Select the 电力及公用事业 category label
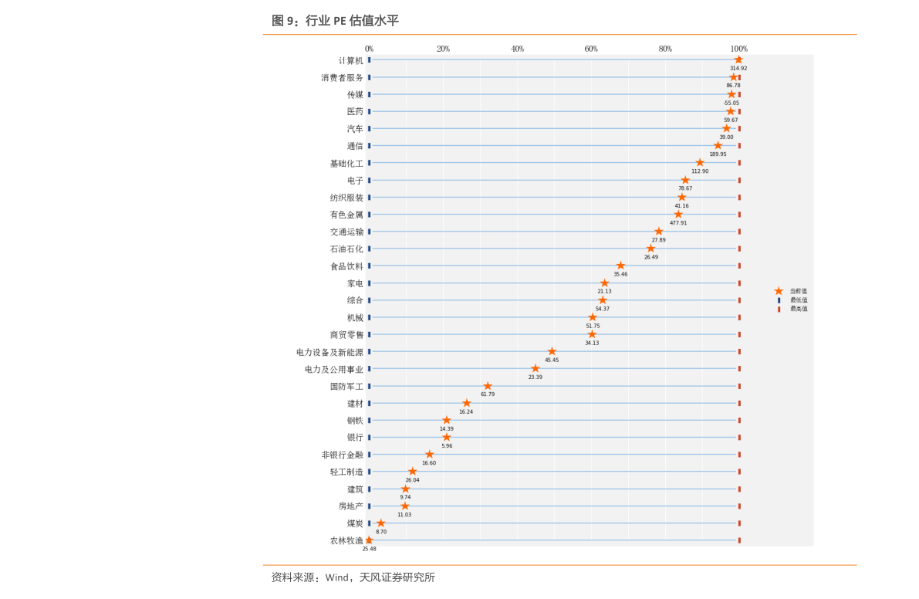Image resolution: width=919 pixels, height=599 pixels. click(x=333, y=369)
